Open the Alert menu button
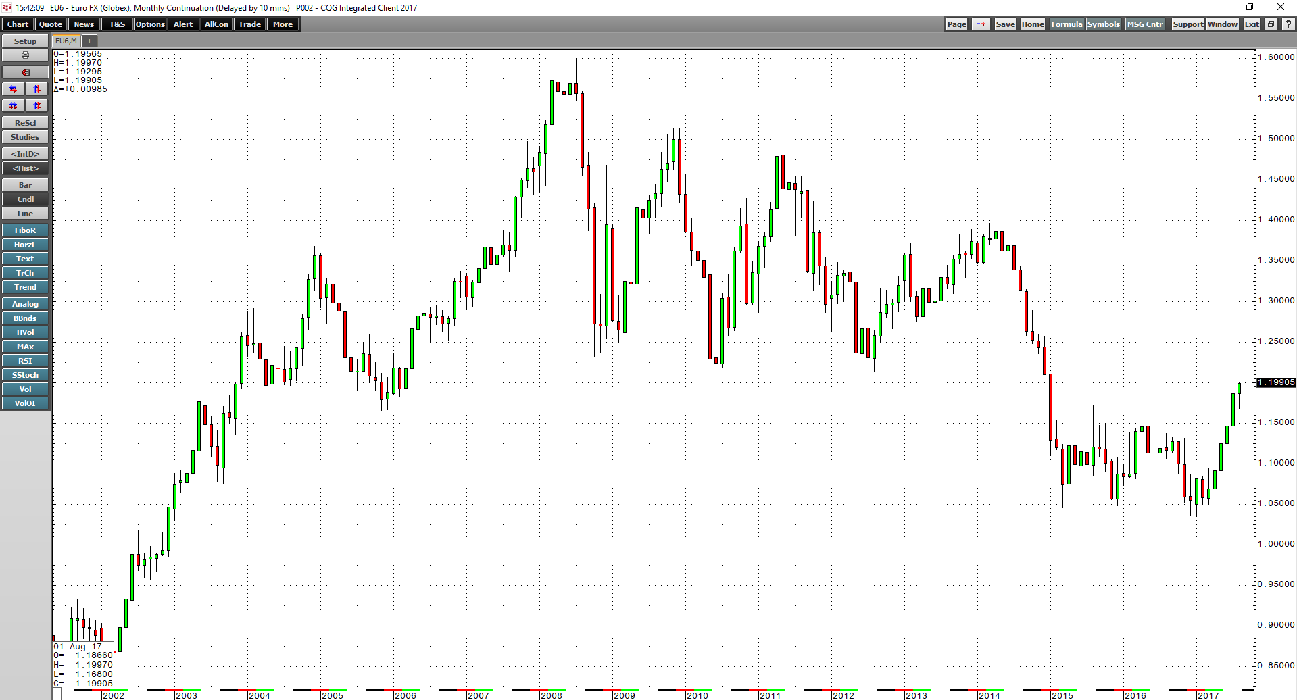This screenshot has width=1297, height=700. [x=183, y=24]
